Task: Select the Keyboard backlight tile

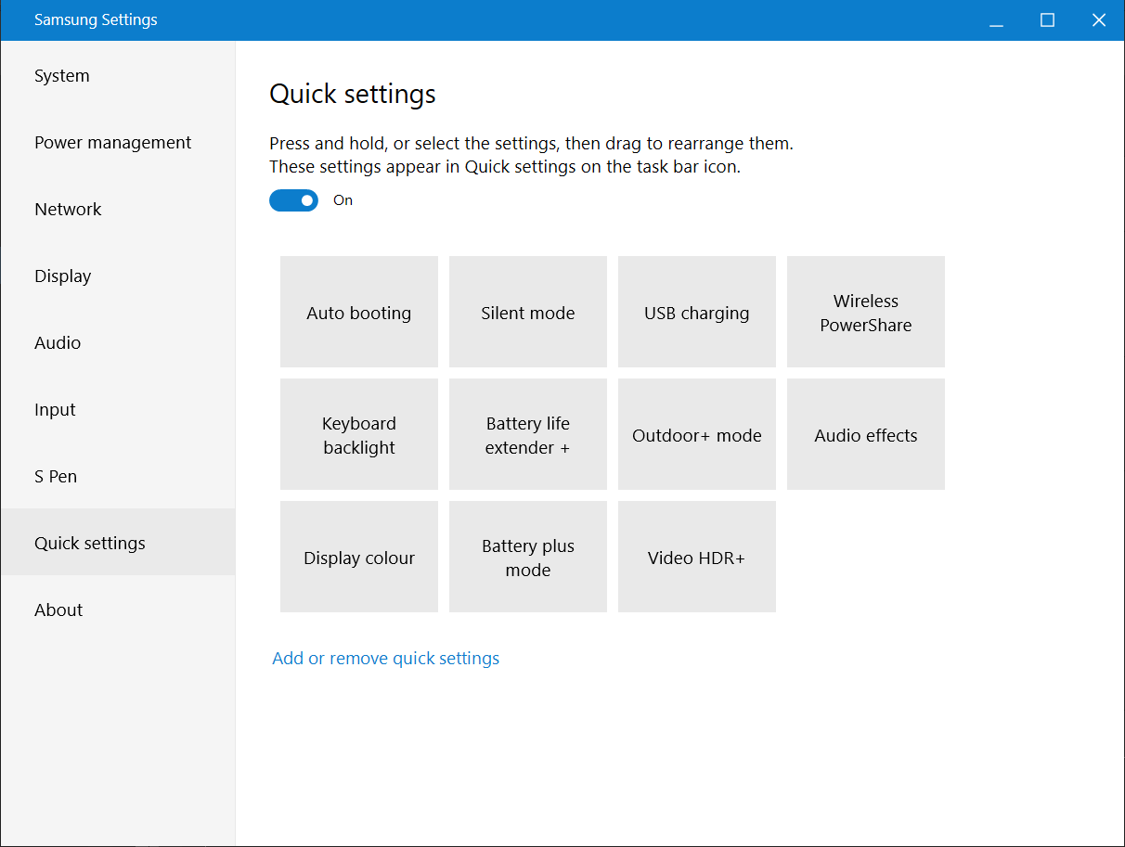Action: [359, 434]
